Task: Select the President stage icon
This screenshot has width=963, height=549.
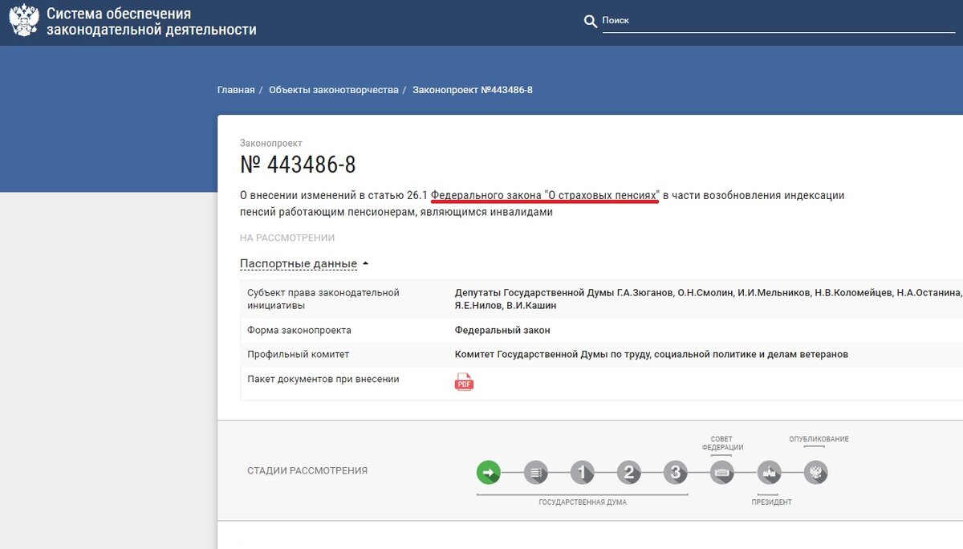Action: click(770, 473)
